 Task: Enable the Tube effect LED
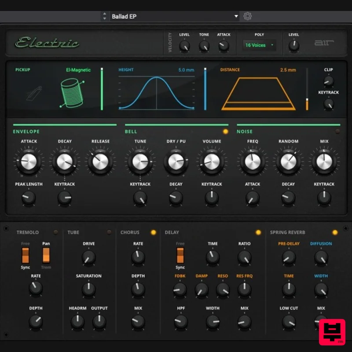click(109, 232)
